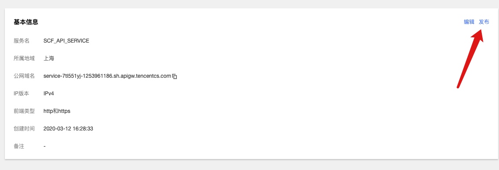
Task: Select the 基本信息 section heading
Action: click(x=26, y=22)
